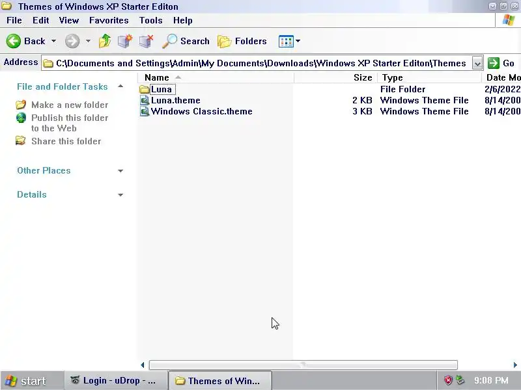
Task: Click the Themes of Win... taskbar button
Action: coord(220,381)
